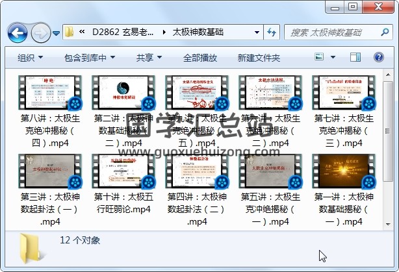
Task: Open the recent locations dropdown arrow
Action: coord(57,32)
